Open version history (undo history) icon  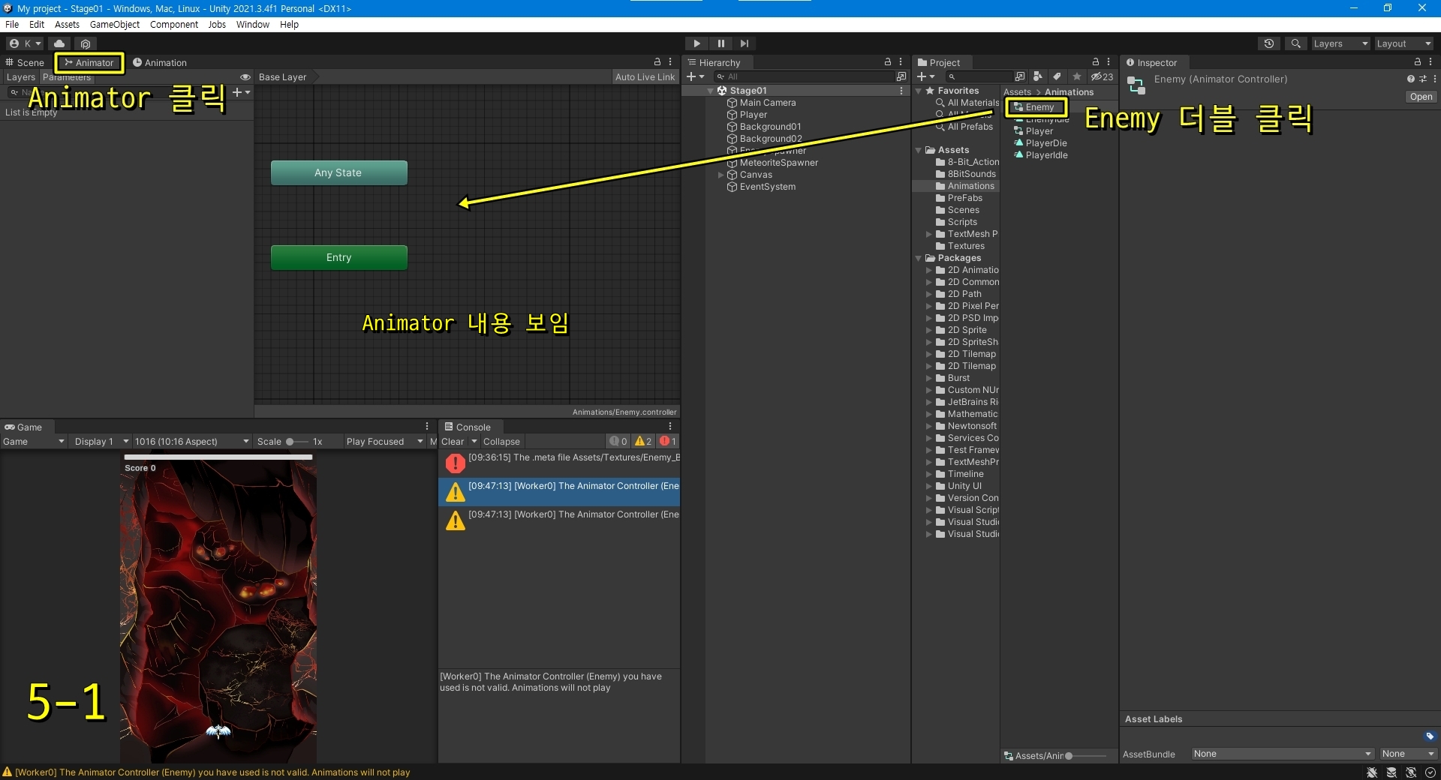pos(1269,43)
